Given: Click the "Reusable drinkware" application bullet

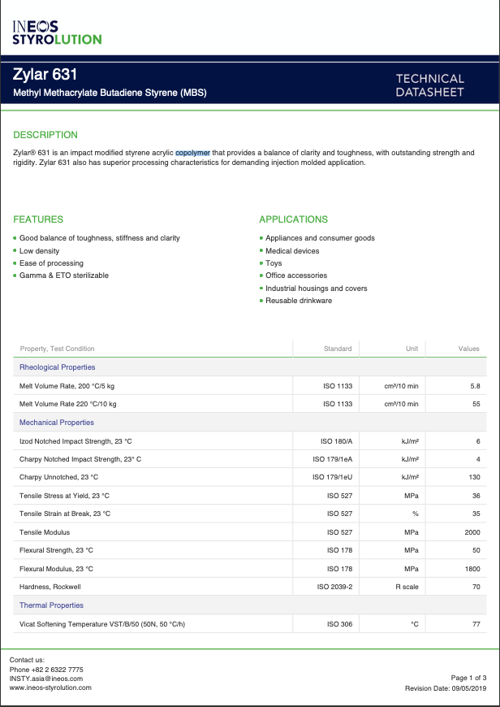Looking at the screenshot, I should click(x=299, y=301).
